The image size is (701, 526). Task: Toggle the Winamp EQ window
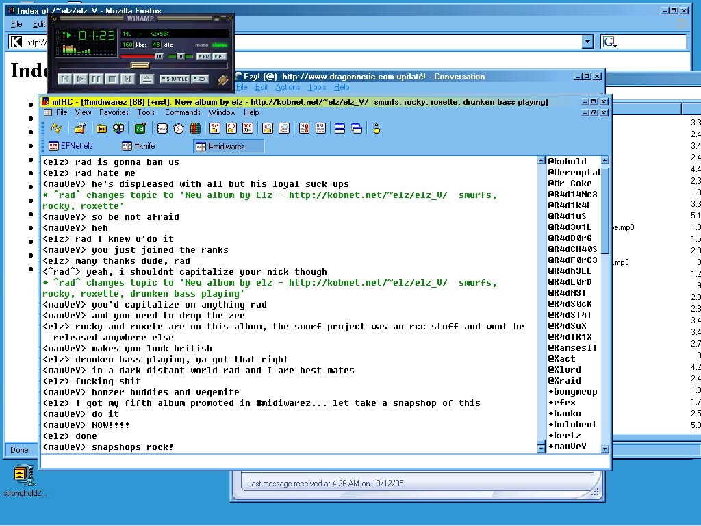(203, 56)
